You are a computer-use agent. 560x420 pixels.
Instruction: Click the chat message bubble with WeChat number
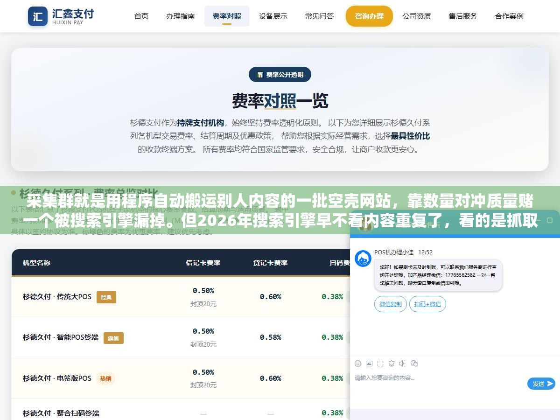[438, 275]
